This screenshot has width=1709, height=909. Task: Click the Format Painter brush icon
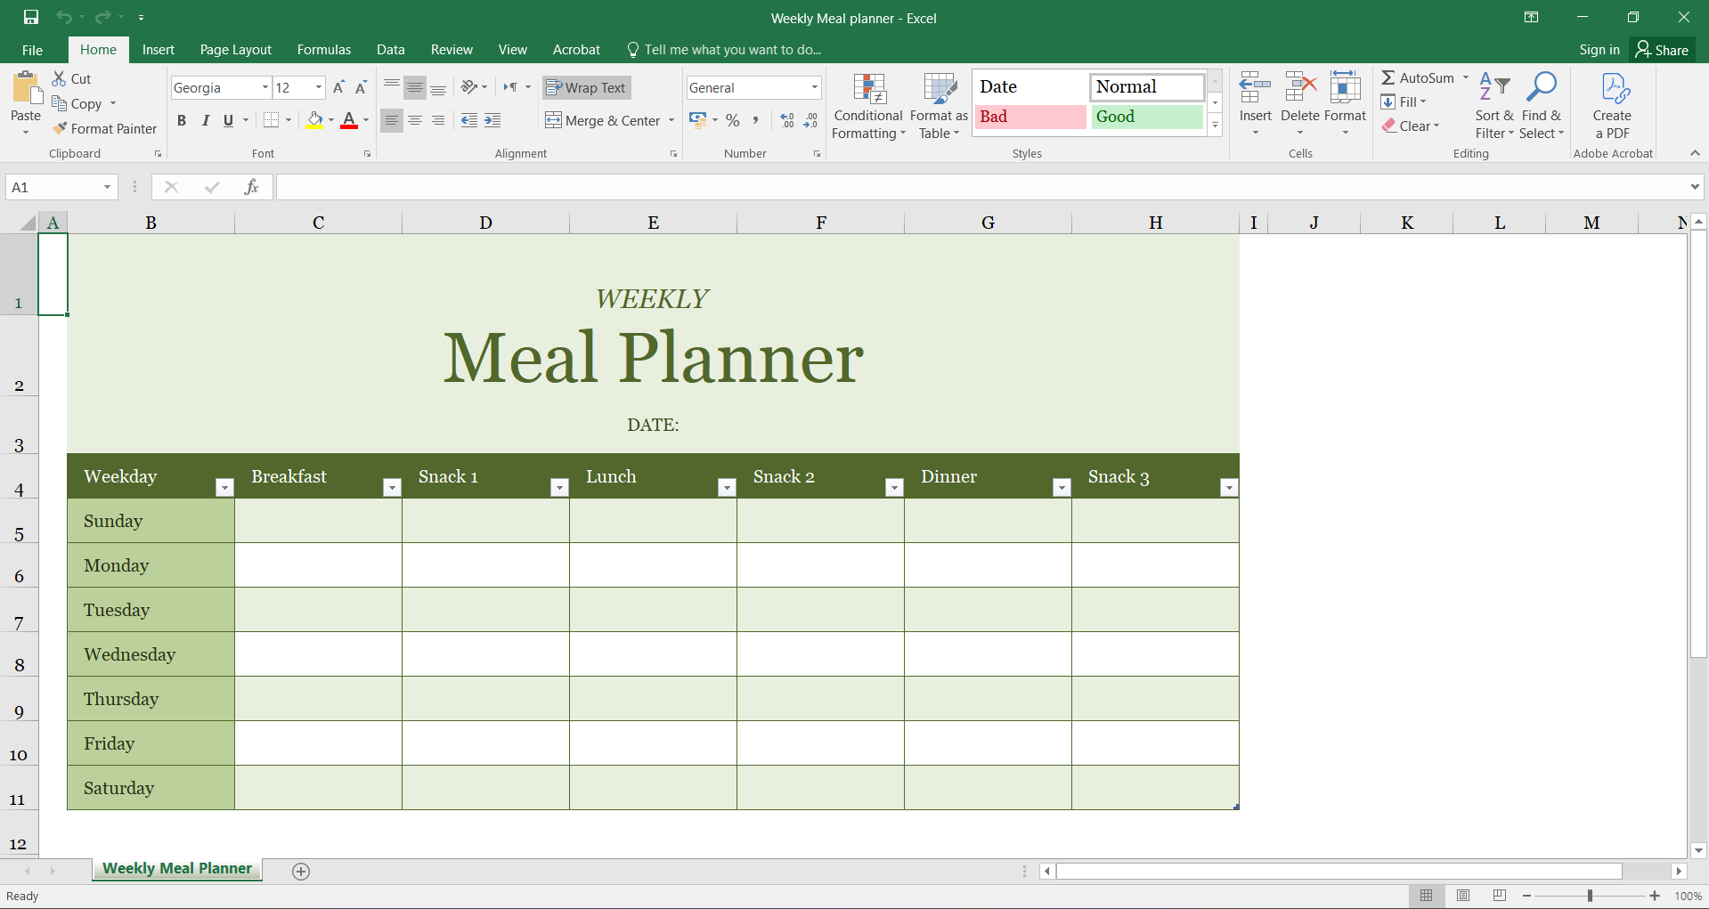pyautogui.click(x=60, y=128)
